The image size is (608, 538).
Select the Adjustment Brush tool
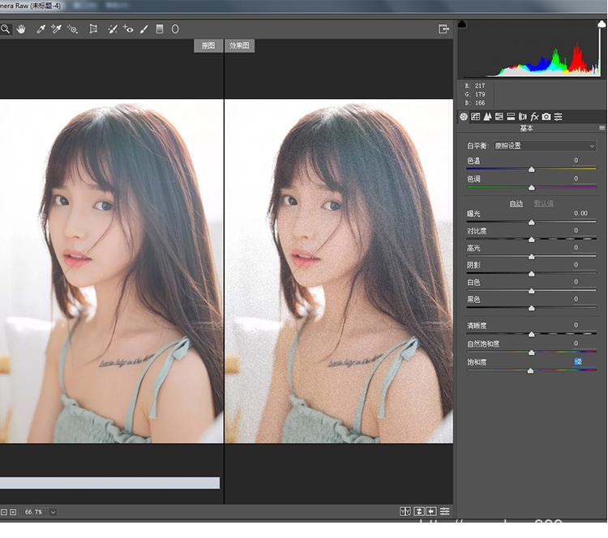pos(143,29)
